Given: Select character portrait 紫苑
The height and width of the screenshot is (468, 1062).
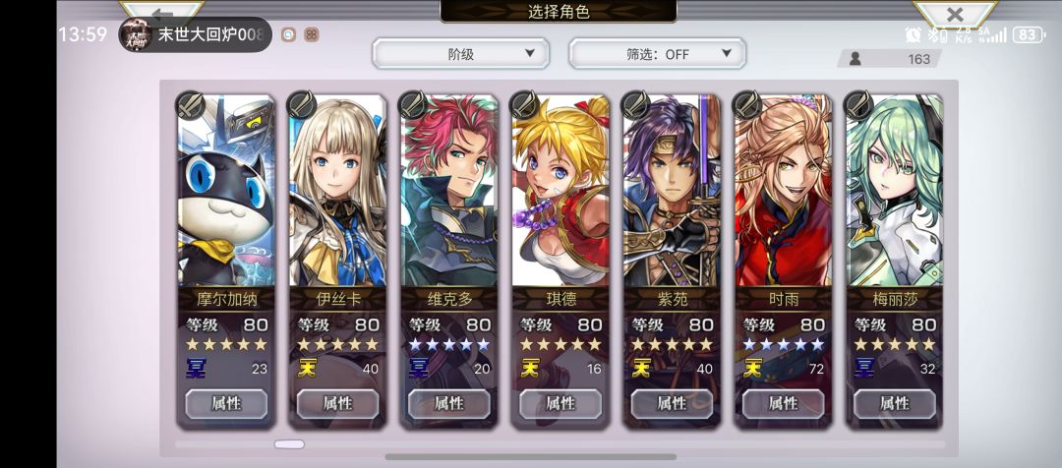Looking at the screenshot, I should [x=672, y=190].
